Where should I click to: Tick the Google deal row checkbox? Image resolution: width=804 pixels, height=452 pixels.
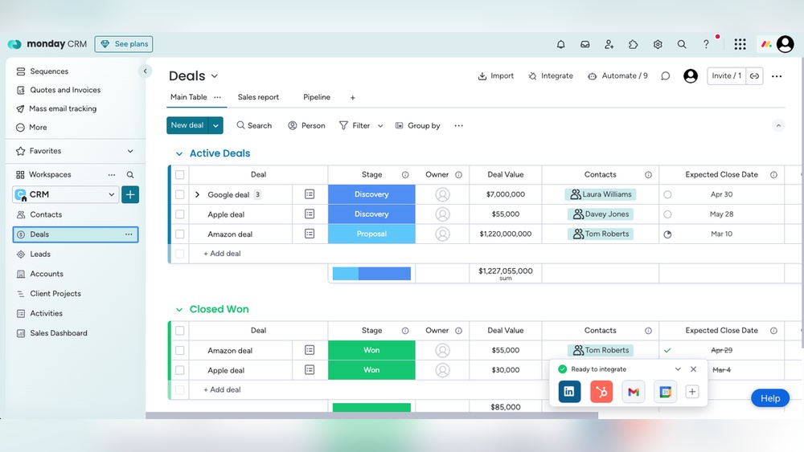click(180, 194)
